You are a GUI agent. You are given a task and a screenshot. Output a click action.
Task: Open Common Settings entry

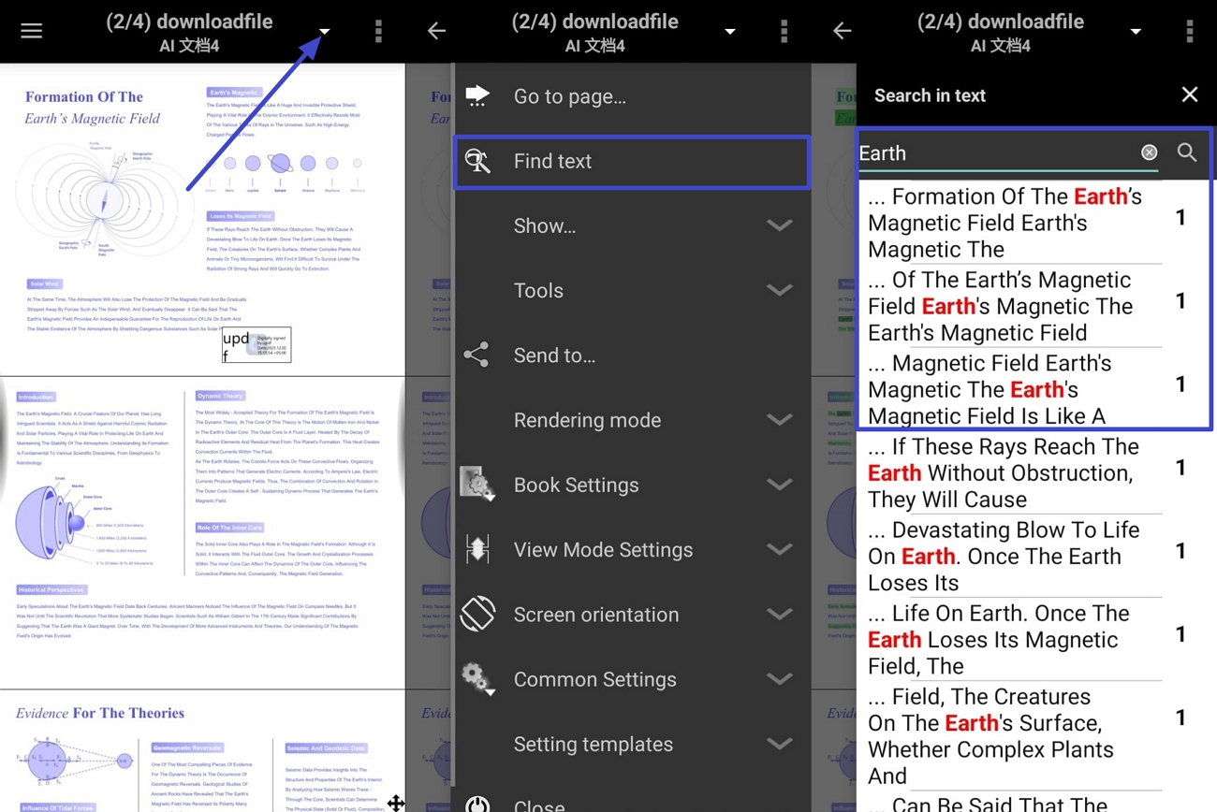point(632,679)
